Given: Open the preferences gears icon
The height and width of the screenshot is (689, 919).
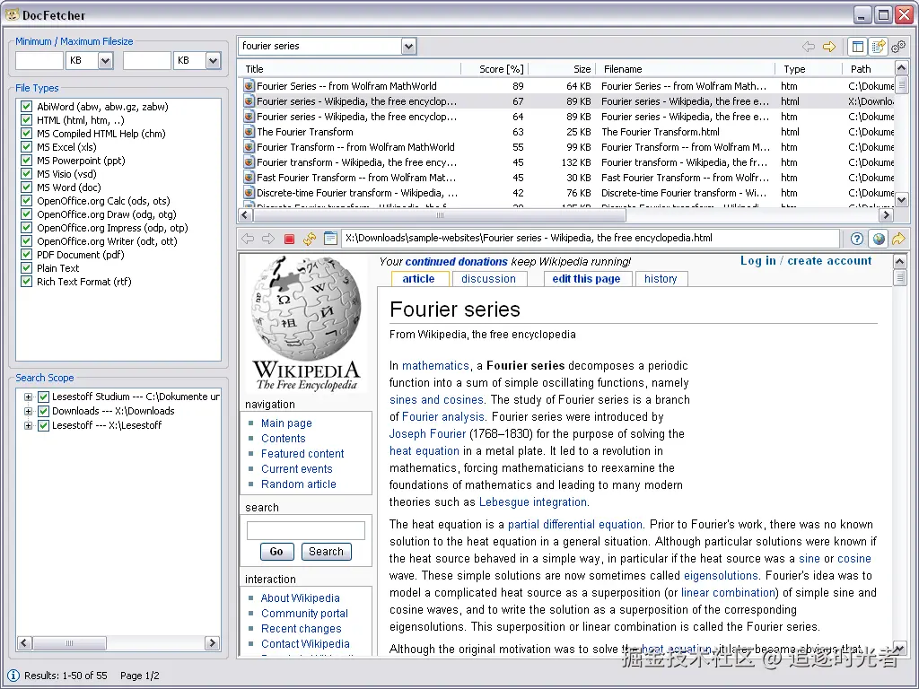Looking at the screenshot, I should (897, 47).
